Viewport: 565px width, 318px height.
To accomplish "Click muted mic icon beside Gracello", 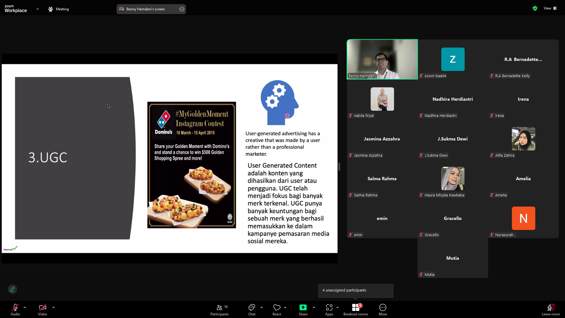I will pos(421,235).
